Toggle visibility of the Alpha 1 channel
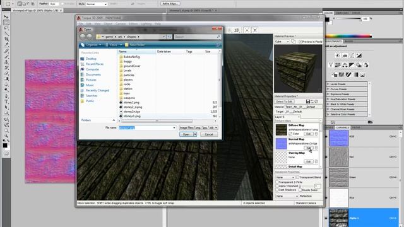Image resolution: width=404 pixels, height=227 pixels. [326, 218]
